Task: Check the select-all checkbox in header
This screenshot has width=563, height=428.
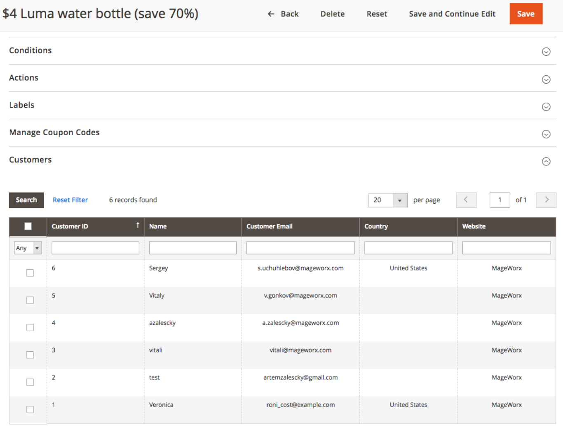Action: 28,226
